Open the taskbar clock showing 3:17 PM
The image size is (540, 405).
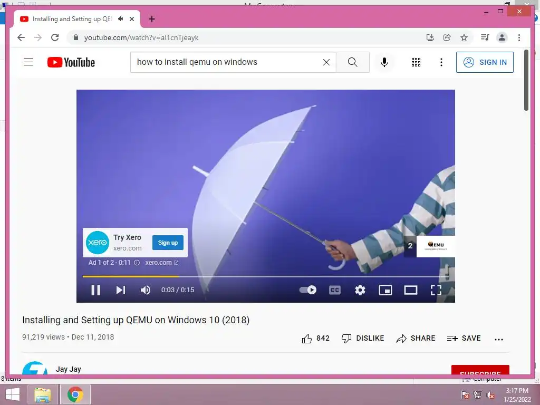pos(517,395)
